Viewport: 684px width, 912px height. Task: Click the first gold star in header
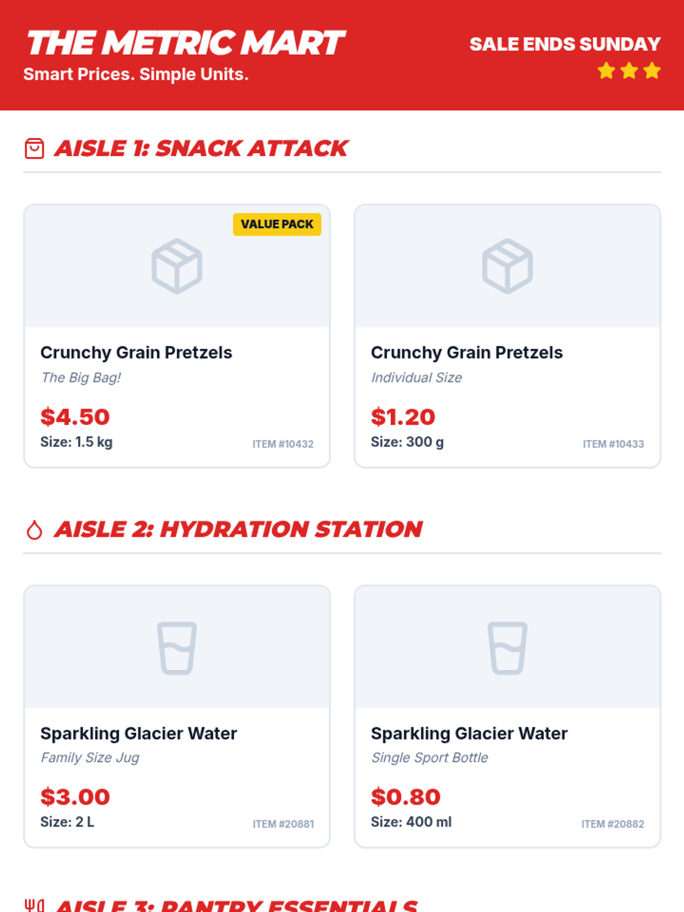coord(606,71)
